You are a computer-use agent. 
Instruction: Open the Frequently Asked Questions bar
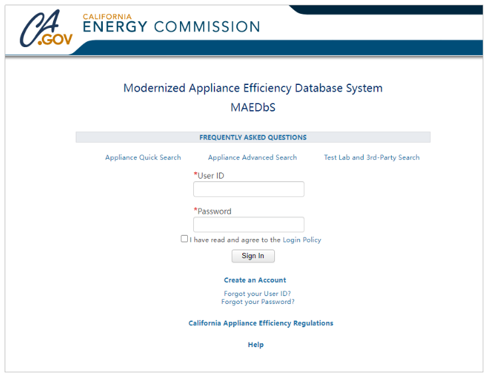click(x=253, y=137)
